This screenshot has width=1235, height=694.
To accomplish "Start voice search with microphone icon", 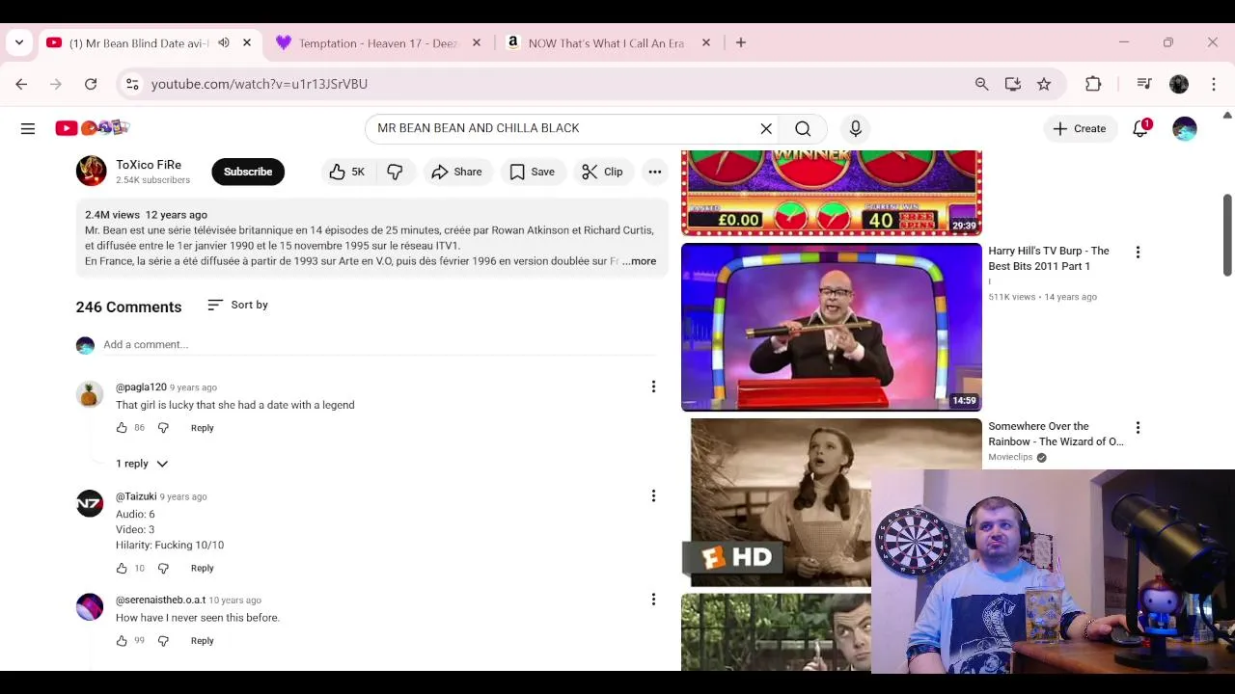I will (855, 128).
